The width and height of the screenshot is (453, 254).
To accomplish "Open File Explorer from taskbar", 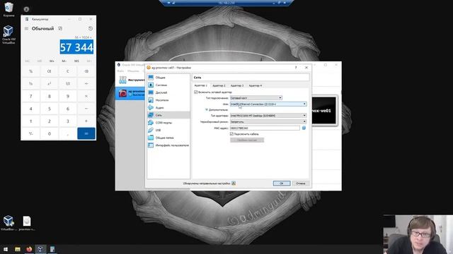I will point(17,249).
